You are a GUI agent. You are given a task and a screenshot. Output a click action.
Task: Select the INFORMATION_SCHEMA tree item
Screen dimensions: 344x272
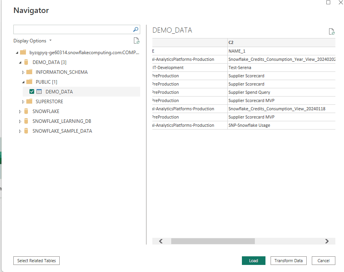coord(62,72)
